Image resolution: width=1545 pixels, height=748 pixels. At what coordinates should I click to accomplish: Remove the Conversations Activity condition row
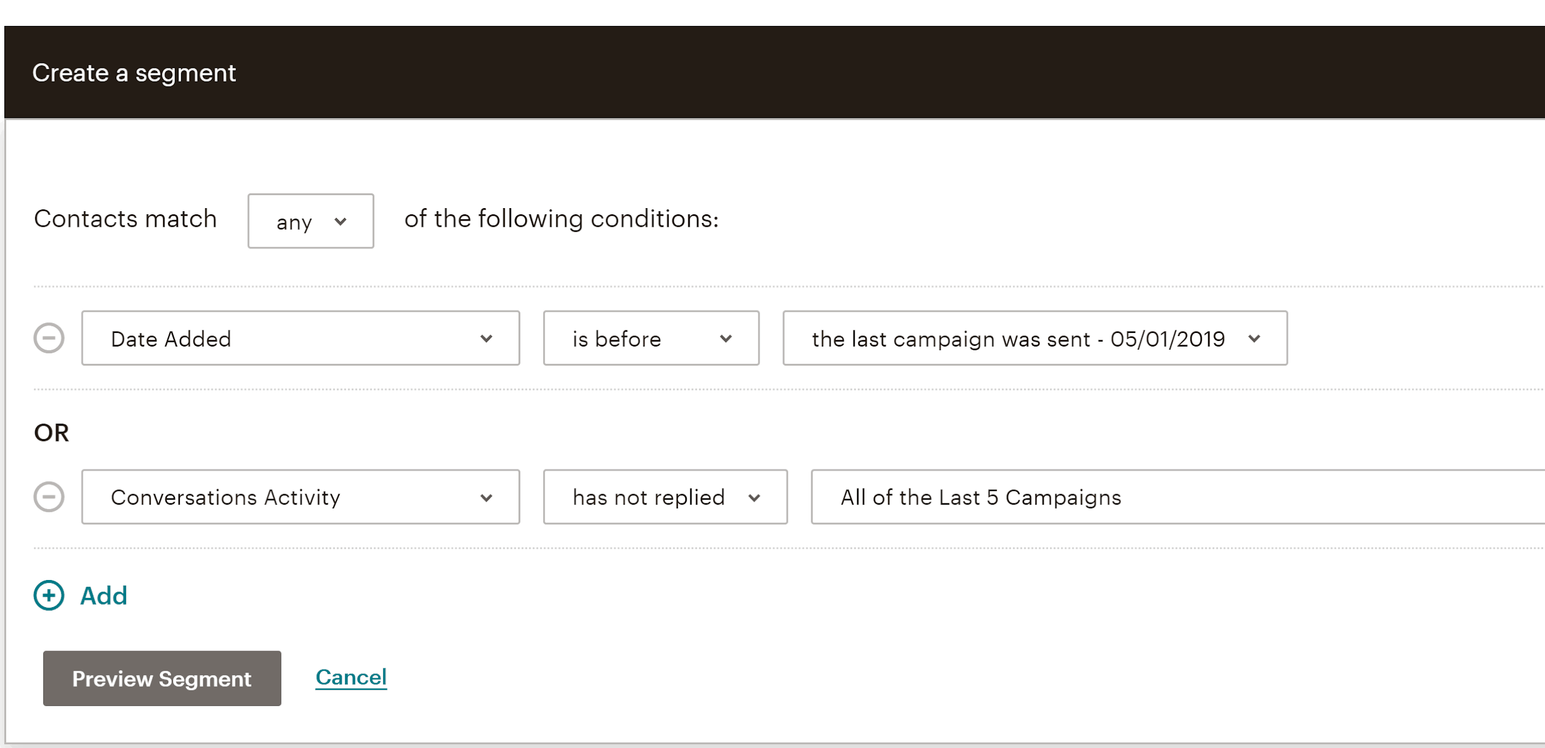(49, 497)
